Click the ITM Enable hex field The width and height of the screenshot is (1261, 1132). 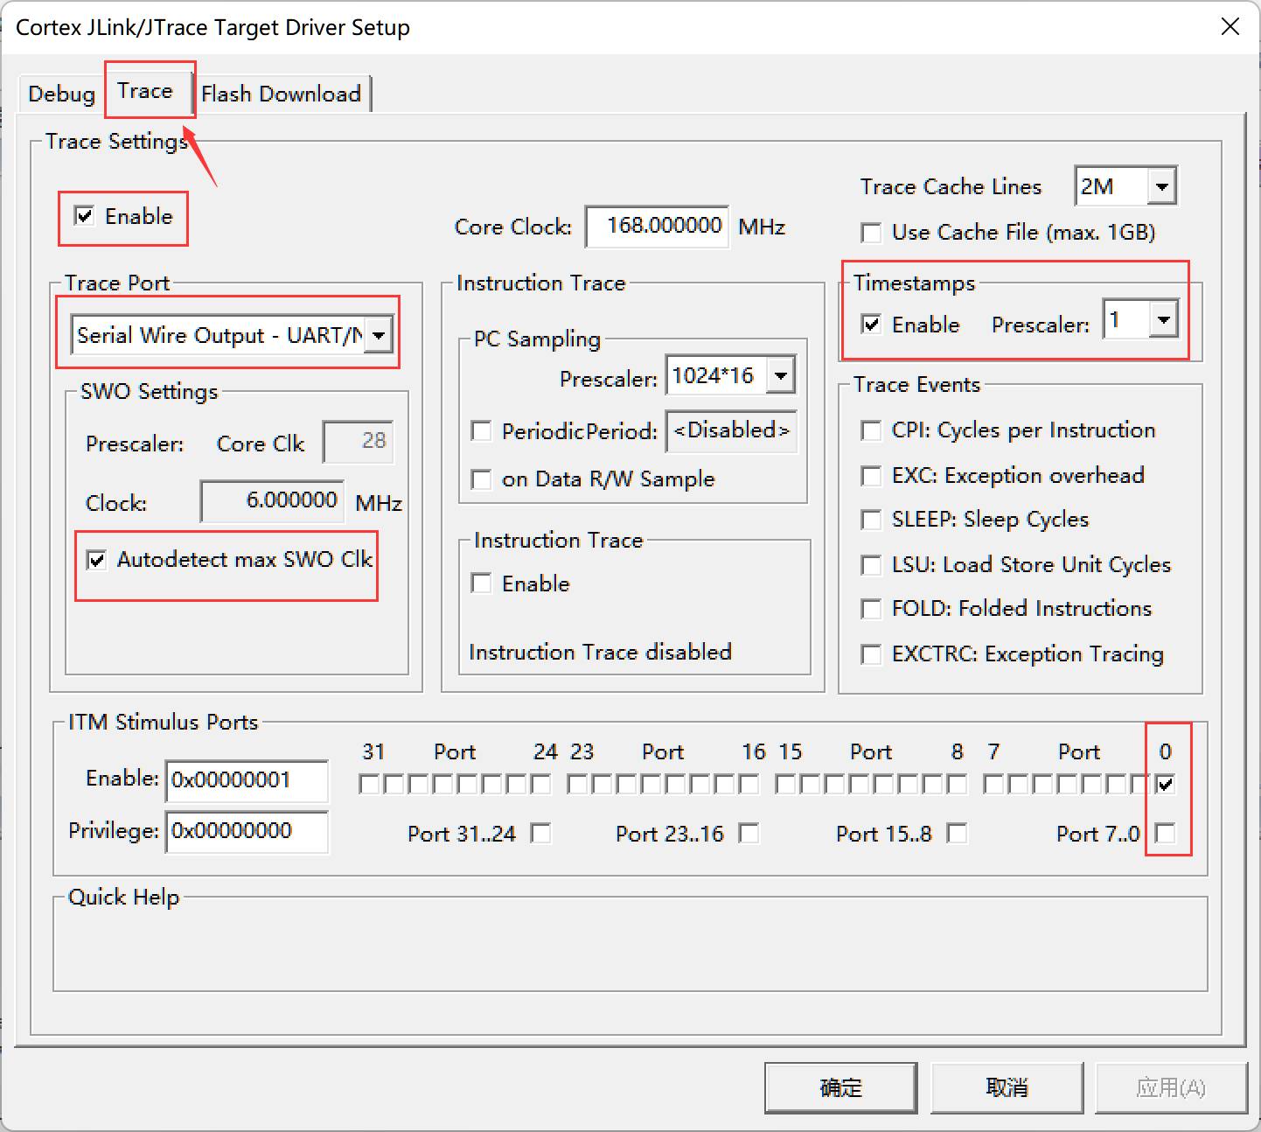point(247,780)
